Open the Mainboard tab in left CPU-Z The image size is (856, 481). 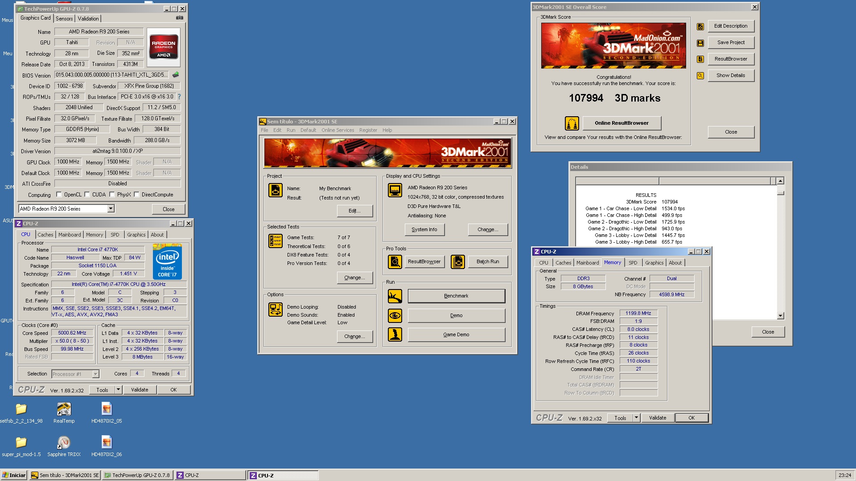coord(70,235)
